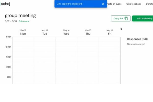Viewport: 153px width, 102px height.
Task: Click the group meeting event title
Action: 20,16
